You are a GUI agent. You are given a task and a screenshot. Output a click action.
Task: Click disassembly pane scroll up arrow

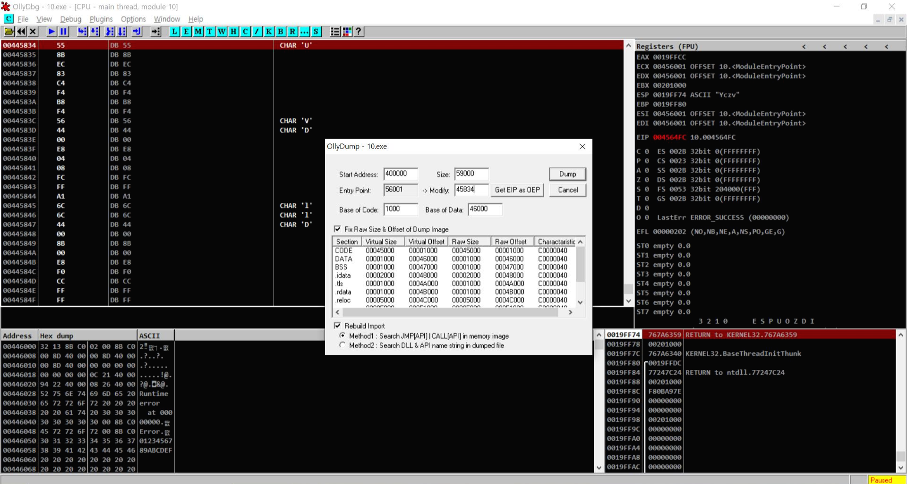tap(628, 46)
